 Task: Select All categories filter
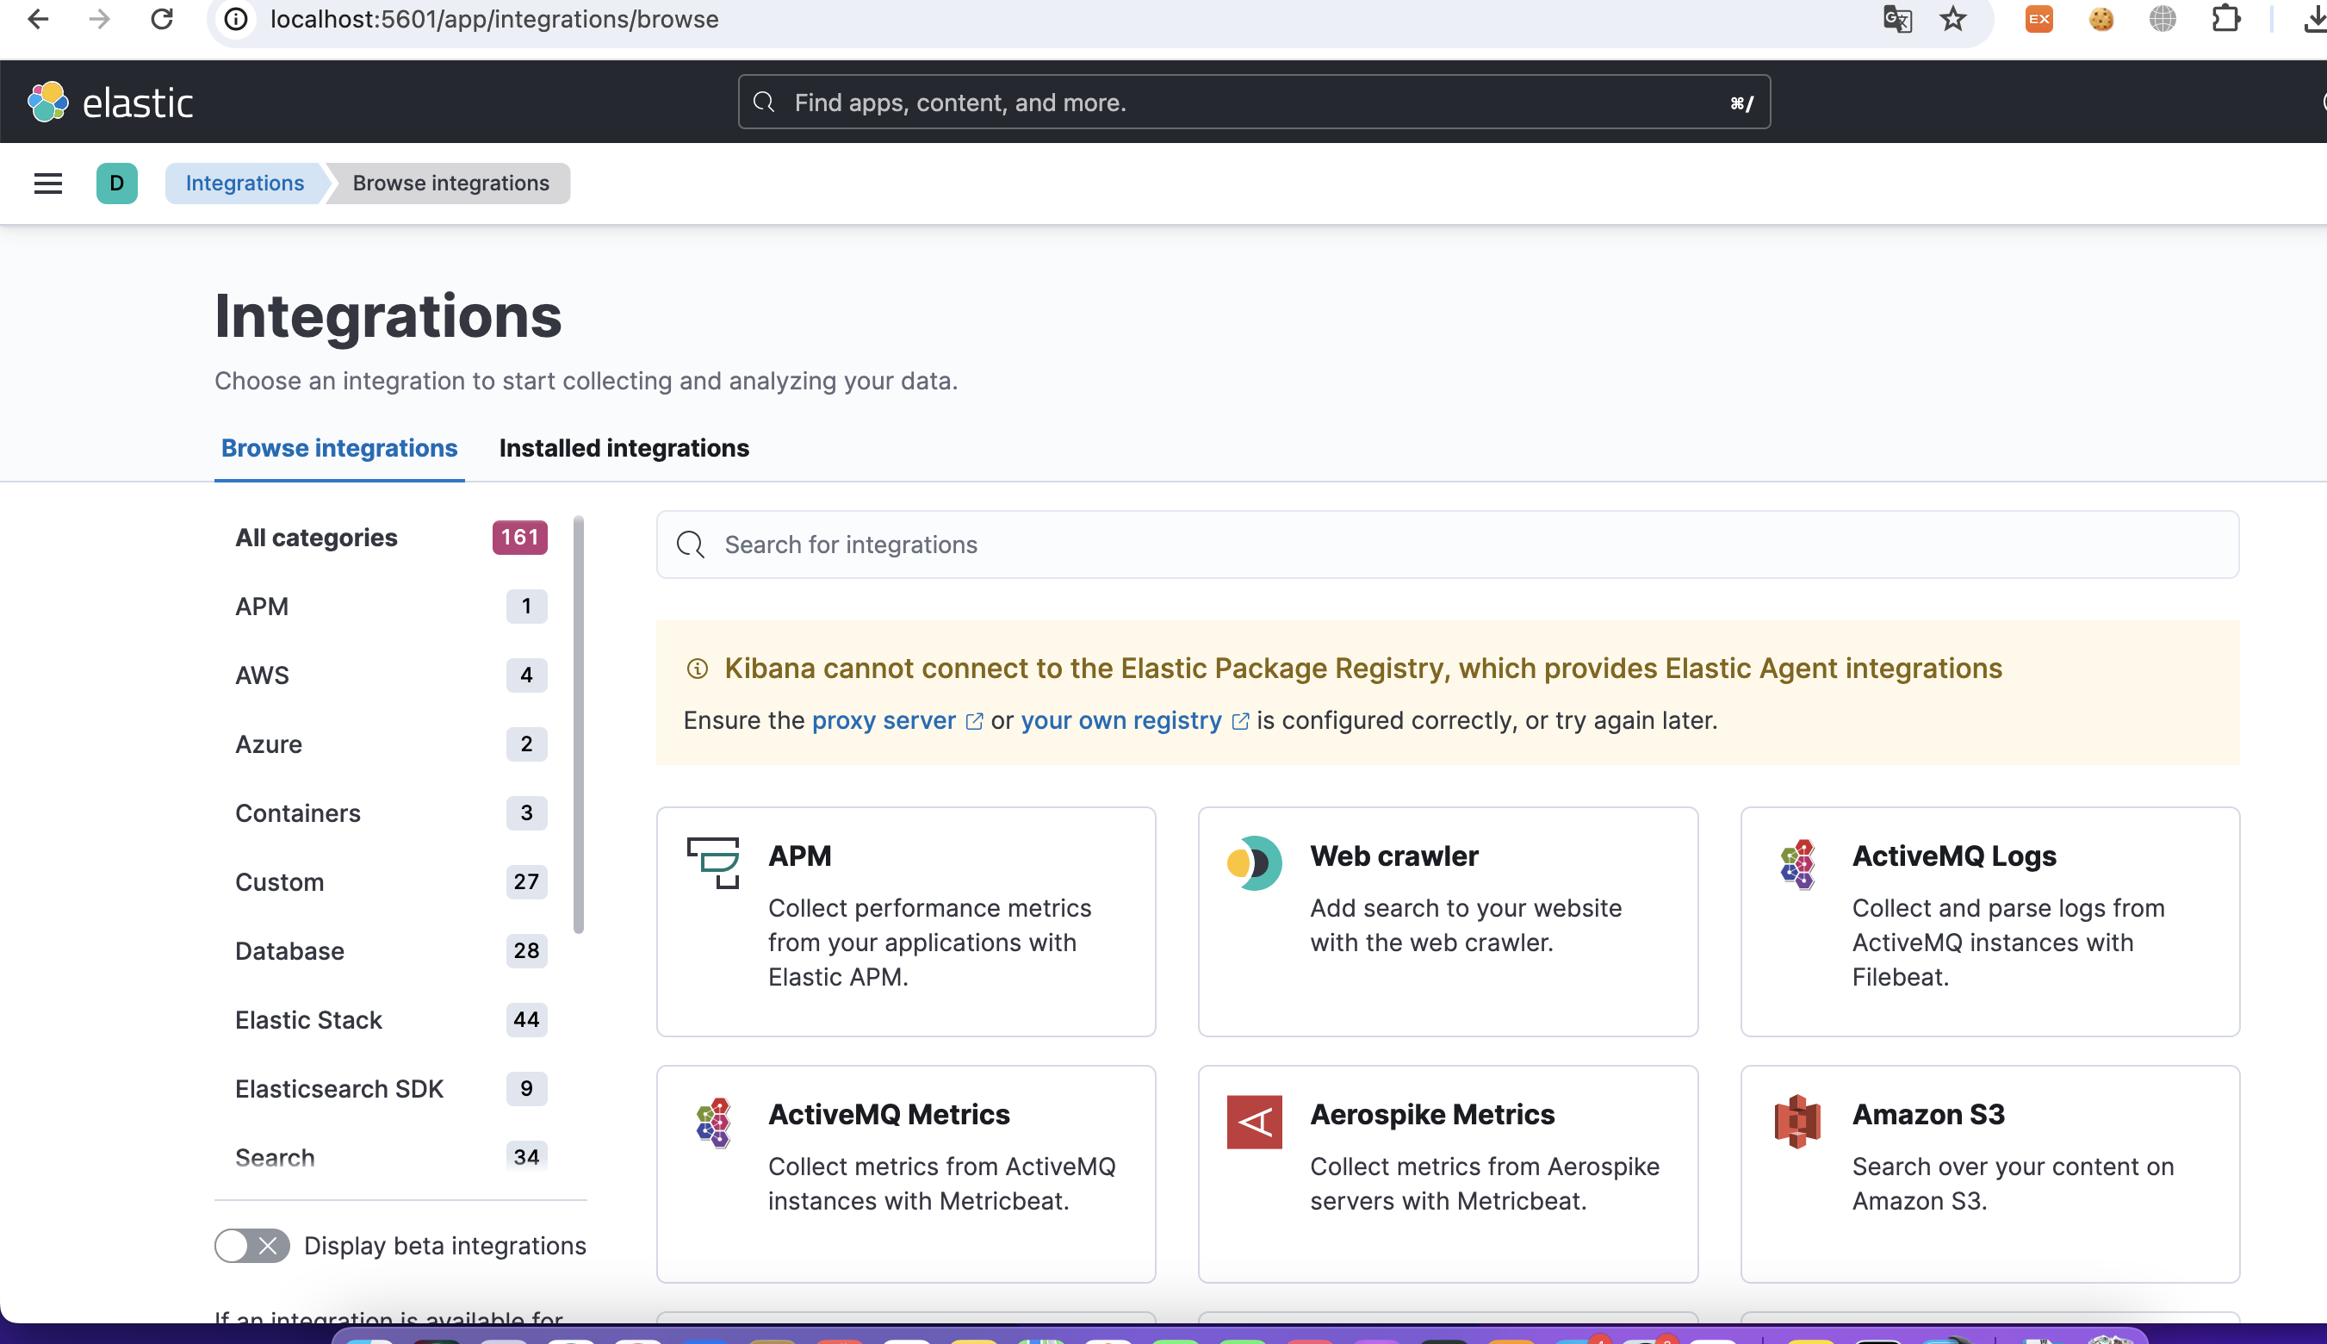(x=391, y=538)
